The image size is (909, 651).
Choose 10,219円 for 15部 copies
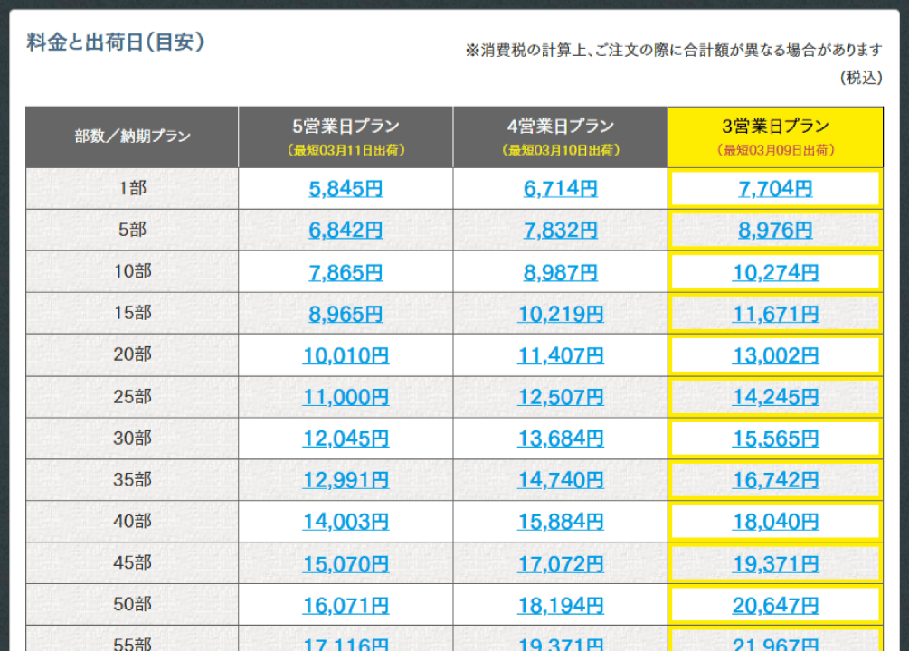click(560, 314)
